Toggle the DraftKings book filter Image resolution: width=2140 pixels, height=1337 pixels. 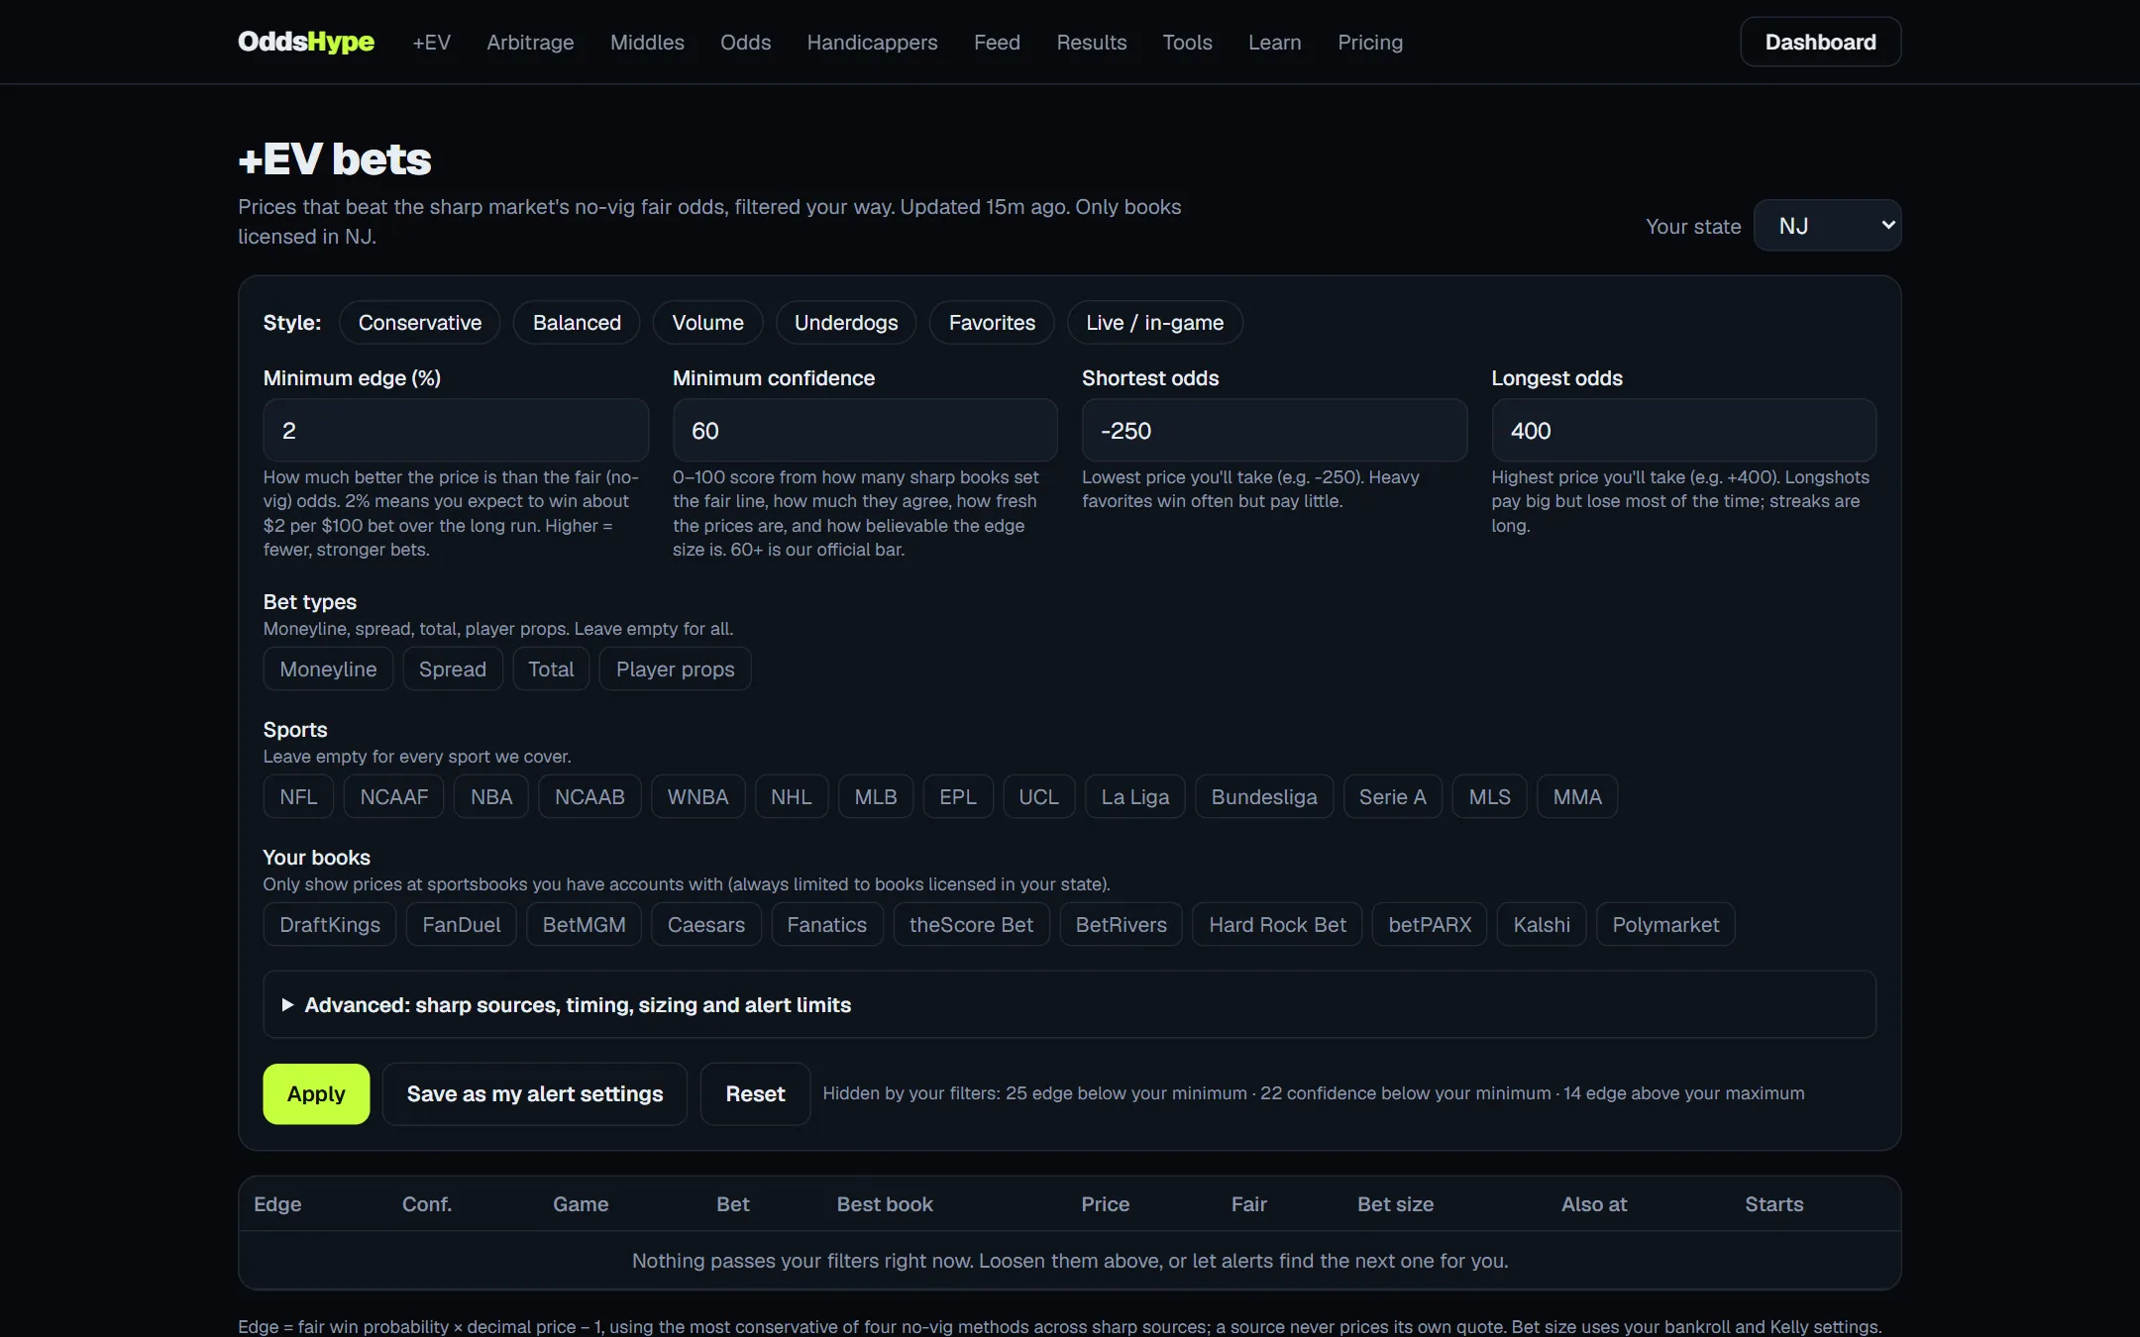[x=330, y=924]
